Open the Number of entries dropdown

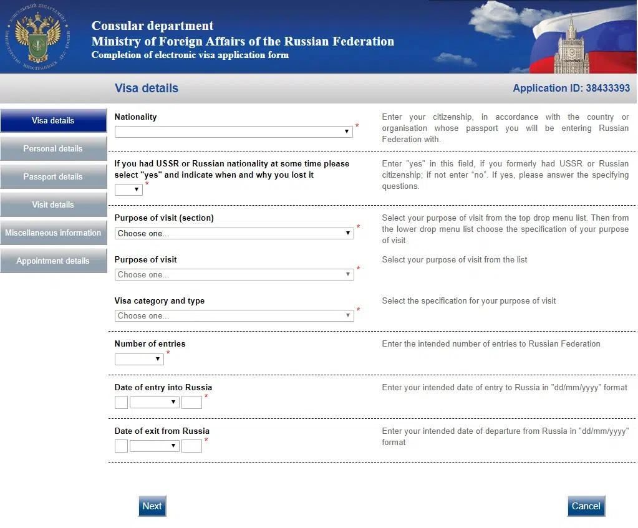(139, 359)
